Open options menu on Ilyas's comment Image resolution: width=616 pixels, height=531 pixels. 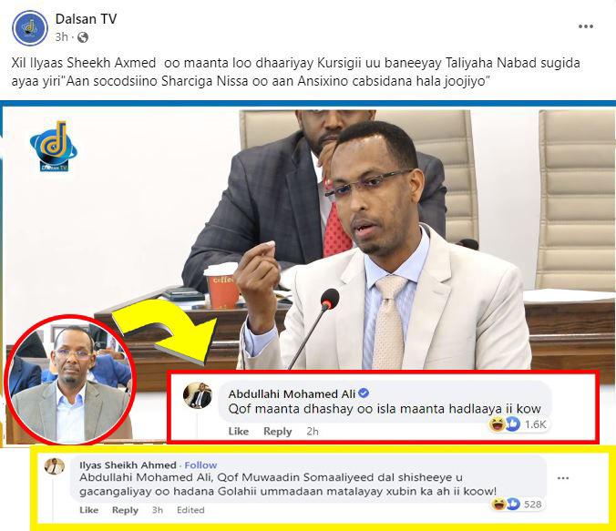(x=563, y=478)
